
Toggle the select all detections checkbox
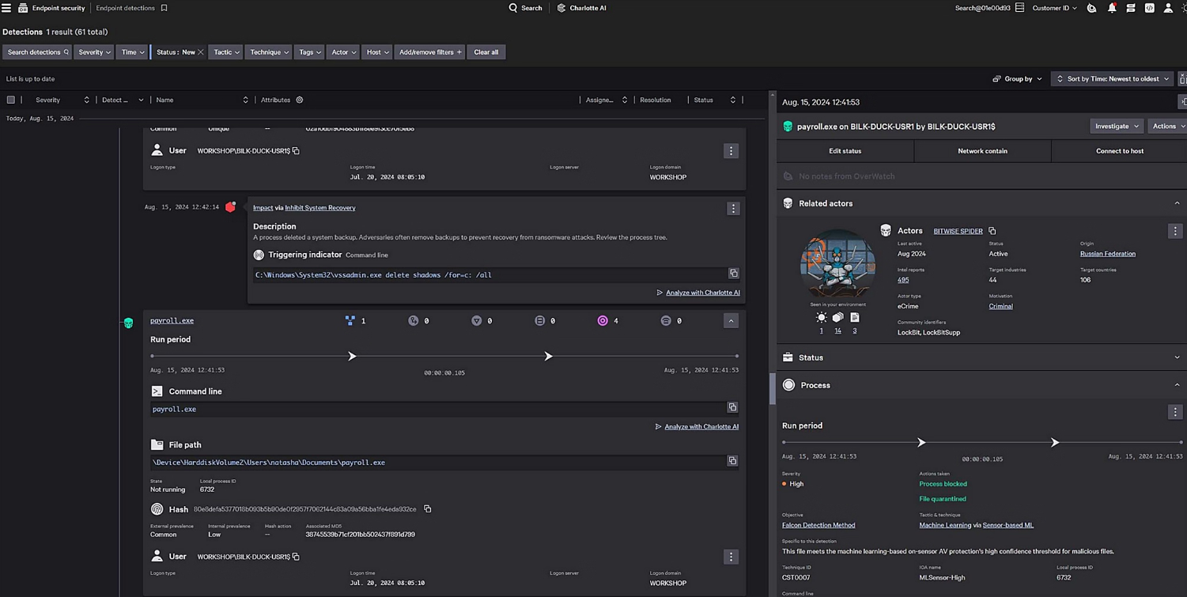tap(10, 100)
